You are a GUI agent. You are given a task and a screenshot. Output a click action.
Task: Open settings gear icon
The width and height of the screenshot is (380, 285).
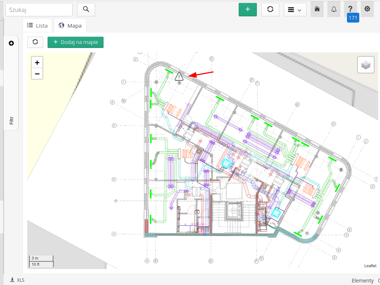(367, 9)
